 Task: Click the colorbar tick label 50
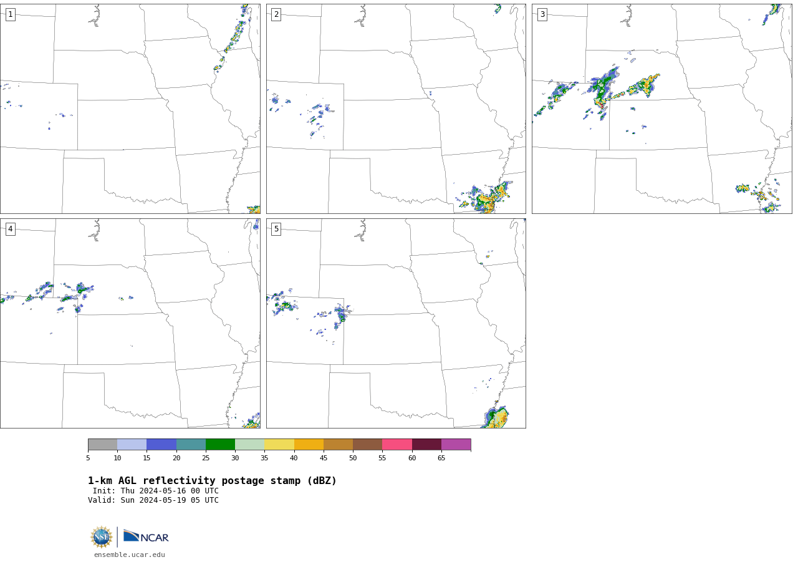[353, 458]
